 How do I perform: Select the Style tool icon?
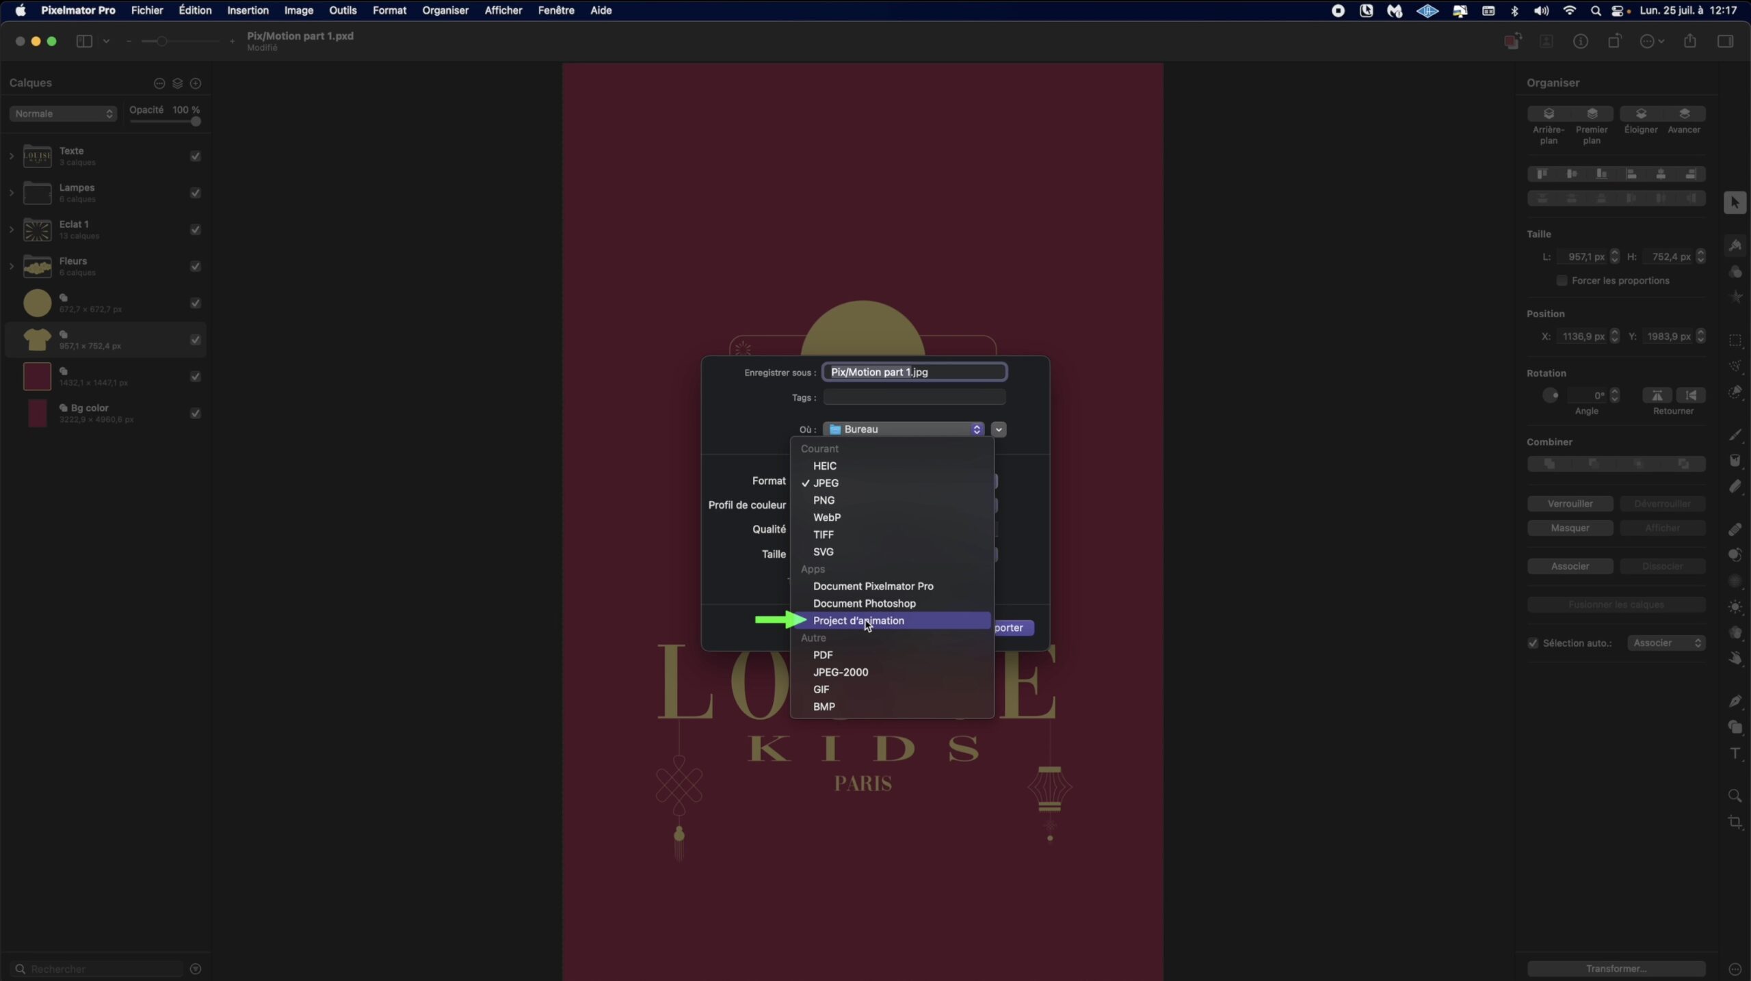click(1735, 245)
